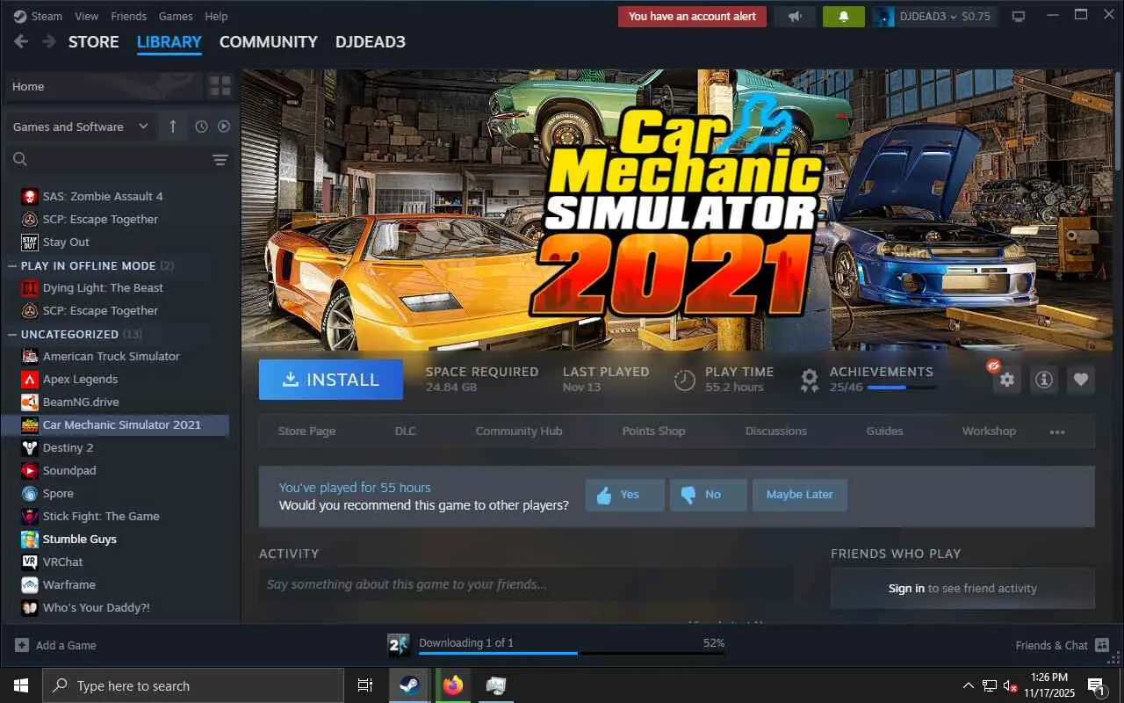Switch library to grid collections view
This screenshot has height=703, width=1124.
pyautogui.click(x=220, y=86)
